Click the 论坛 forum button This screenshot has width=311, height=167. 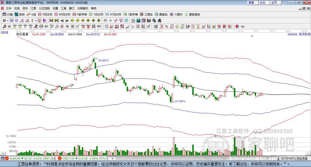tap(264, 2)
